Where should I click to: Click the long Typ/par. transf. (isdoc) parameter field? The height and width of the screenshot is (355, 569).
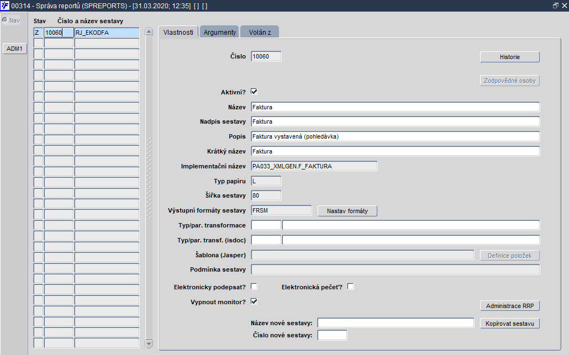tap(411, 240)
